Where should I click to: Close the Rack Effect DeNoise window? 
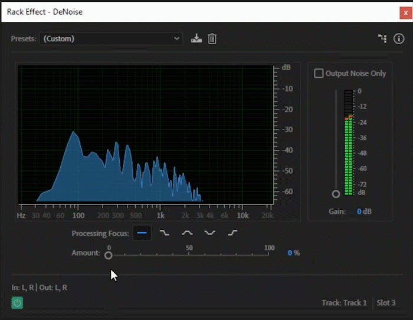click(x=406, y=13)
